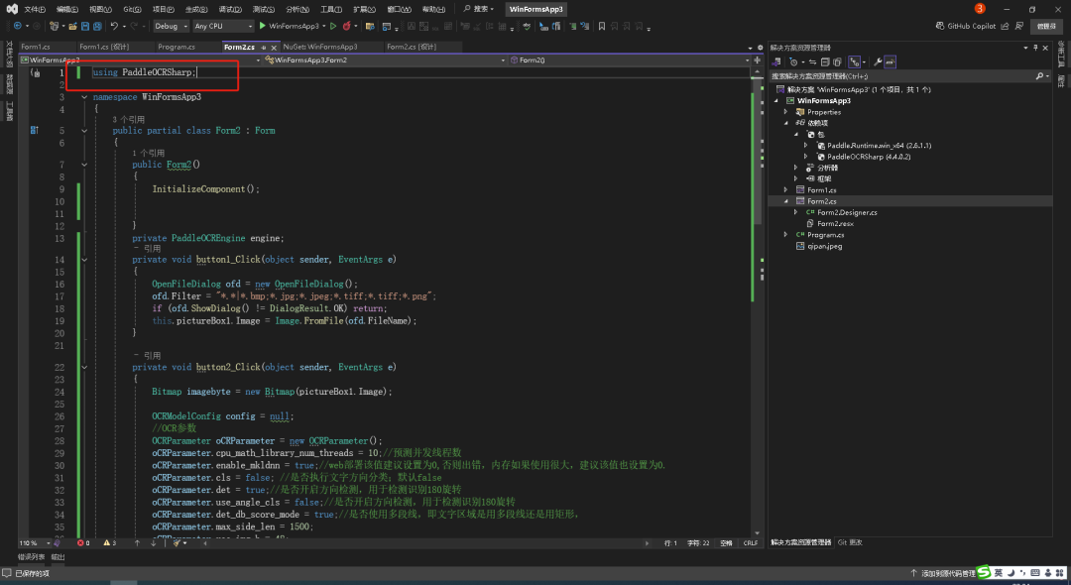Screen dimensions: 1071x585
Task: Open the Any CPU platform dropdown
Action: (x=222, y=26)
